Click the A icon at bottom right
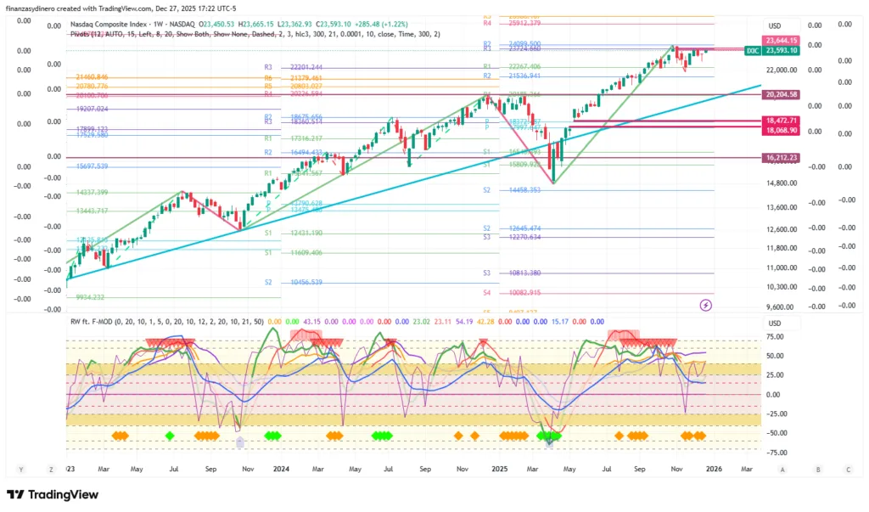869x512 pixels. (x=782, y=468)
